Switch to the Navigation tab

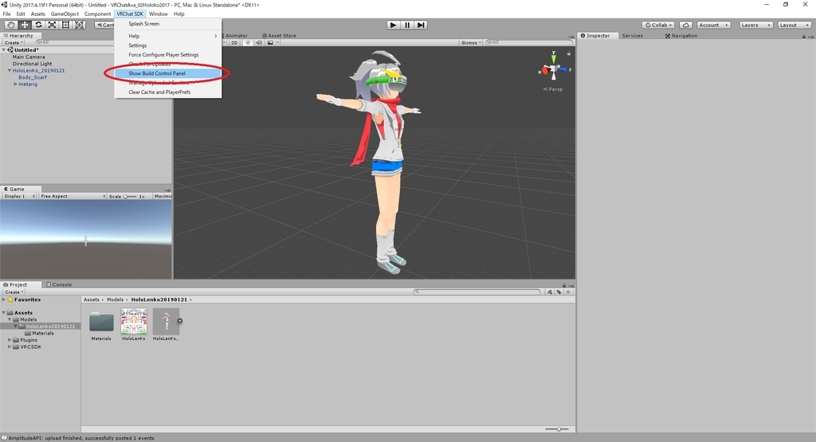coord(681,36)
